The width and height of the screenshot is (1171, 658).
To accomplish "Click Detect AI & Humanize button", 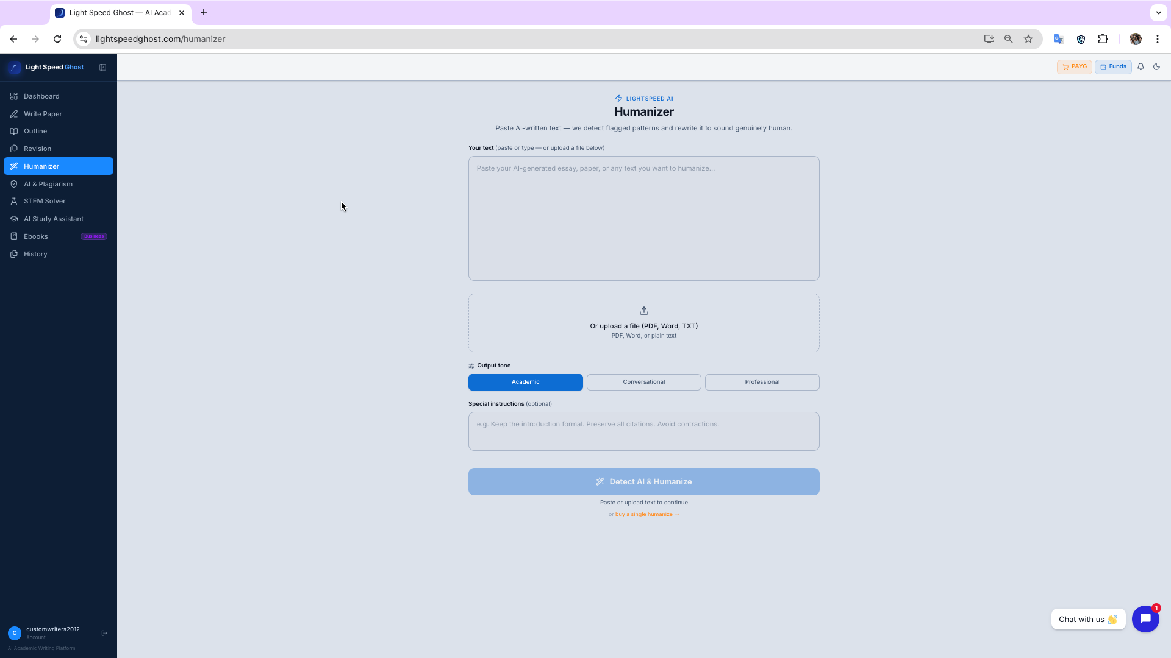I will 643,481.
